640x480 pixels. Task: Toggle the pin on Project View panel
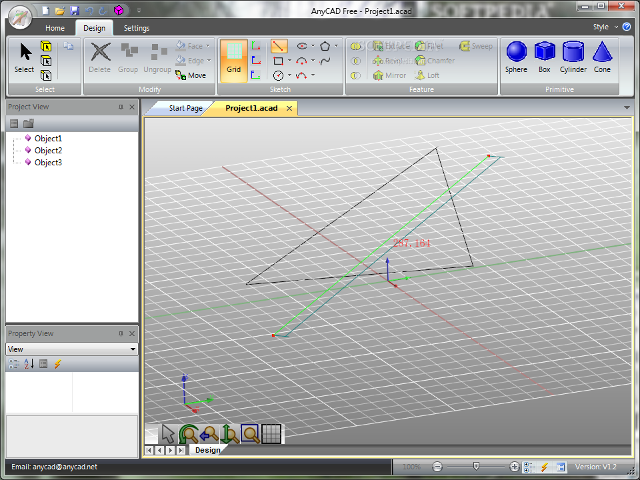[121, 107]
